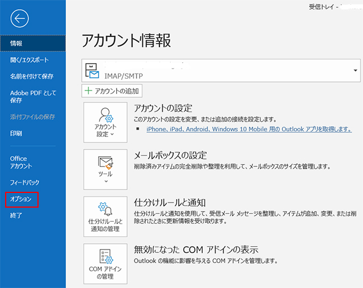Click 終了 to exit Outlook
Image resolution: width=363 pixels, height=288 pixels.
click(16, 216)
